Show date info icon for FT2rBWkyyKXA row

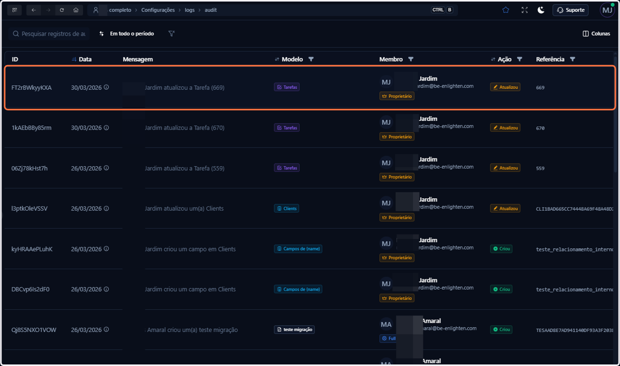pyautogui.click(x=106, y=87)
